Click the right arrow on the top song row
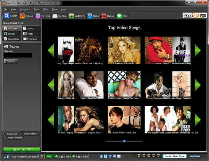The image size is (209, 161). point(198,50)
